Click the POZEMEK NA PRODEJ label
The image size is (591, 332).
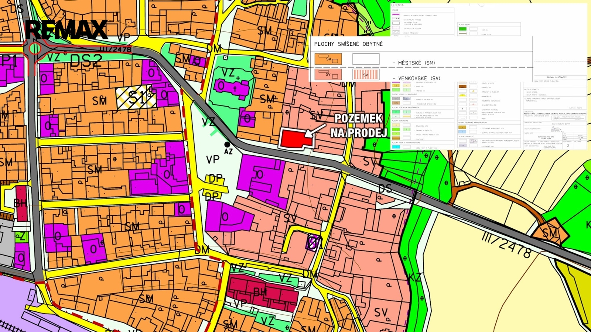[x=358, y=126]
